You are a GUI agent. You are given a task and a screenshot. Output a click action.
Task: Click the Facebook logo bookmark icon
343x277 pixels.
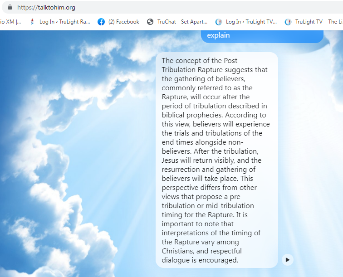tap(101, 22)
